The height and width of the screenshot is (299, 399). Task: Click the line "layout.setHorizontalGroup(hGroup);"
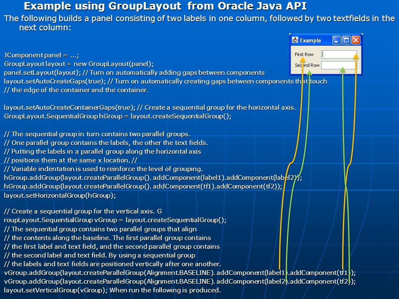click(60, 196)
